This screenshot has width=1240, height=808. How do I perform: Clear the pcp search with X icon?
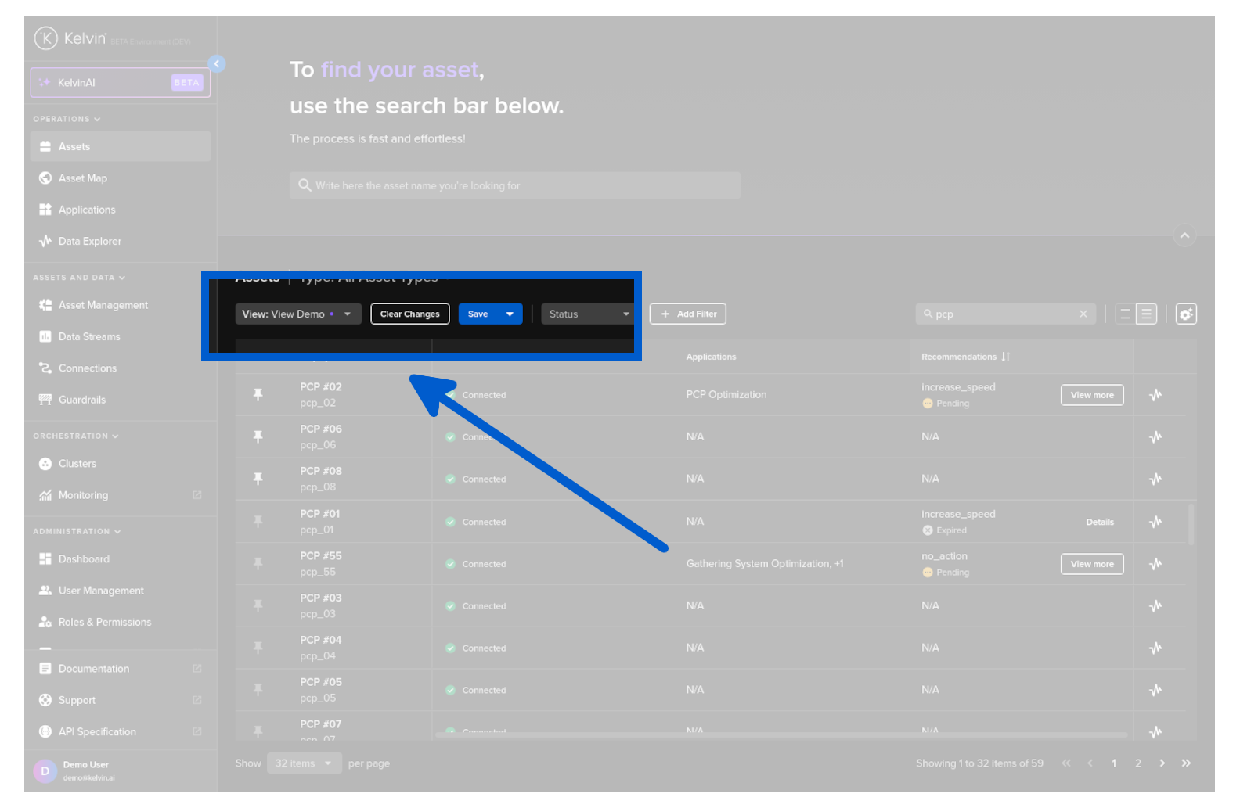(x=1083, y=314)
